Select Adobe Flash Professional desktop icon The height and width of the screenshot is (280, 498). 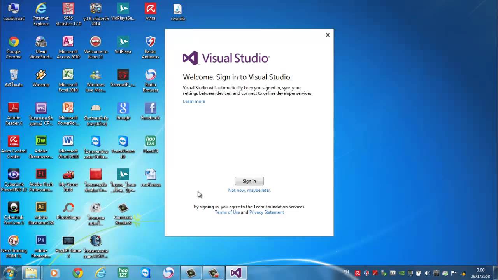(x=41, y=180)
